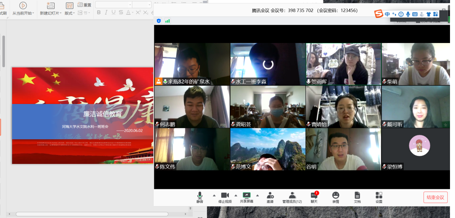Select 贺雨晖 video tile
Screen dimensions: 455x218
click(343, 64)
